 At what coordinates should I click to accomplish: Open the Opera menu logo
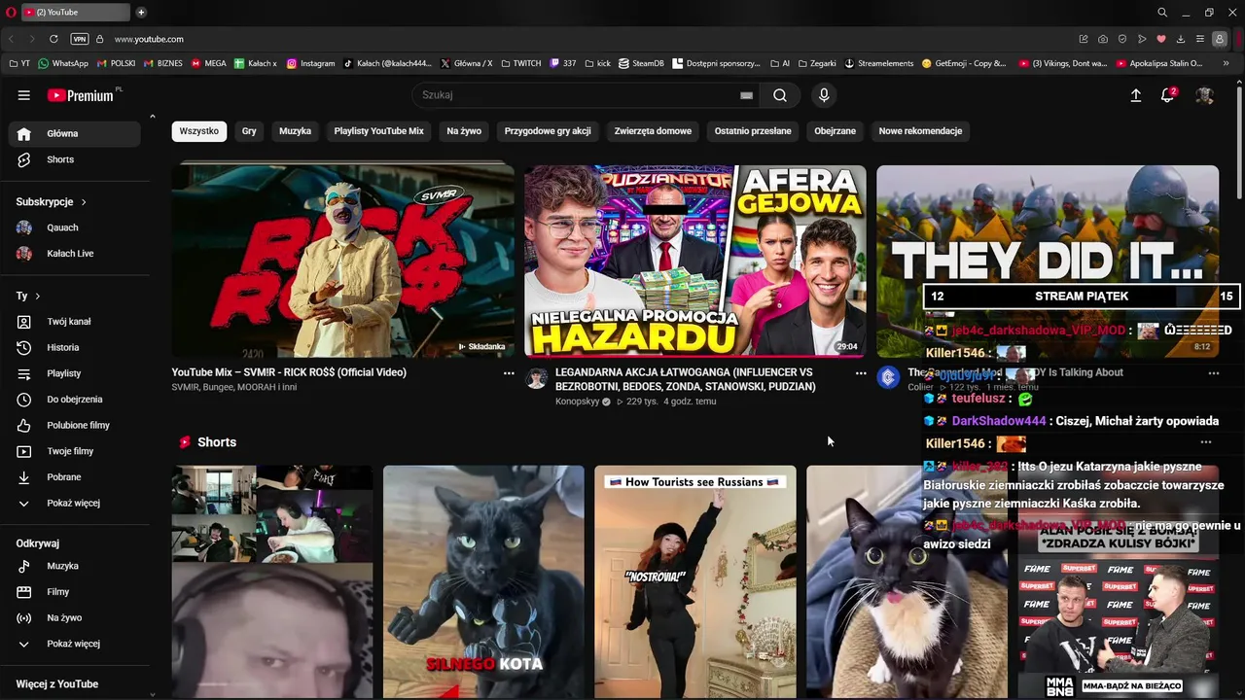pyautogui.click(x=11, y=13)
